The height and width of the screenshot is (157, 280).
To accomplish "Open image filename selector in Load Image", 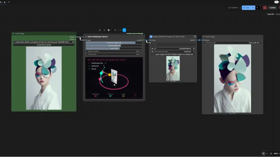I will point(44,42).
